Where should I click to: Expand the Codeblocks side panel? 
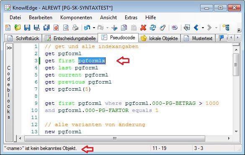pyautogui.click(x=9, y=48)
